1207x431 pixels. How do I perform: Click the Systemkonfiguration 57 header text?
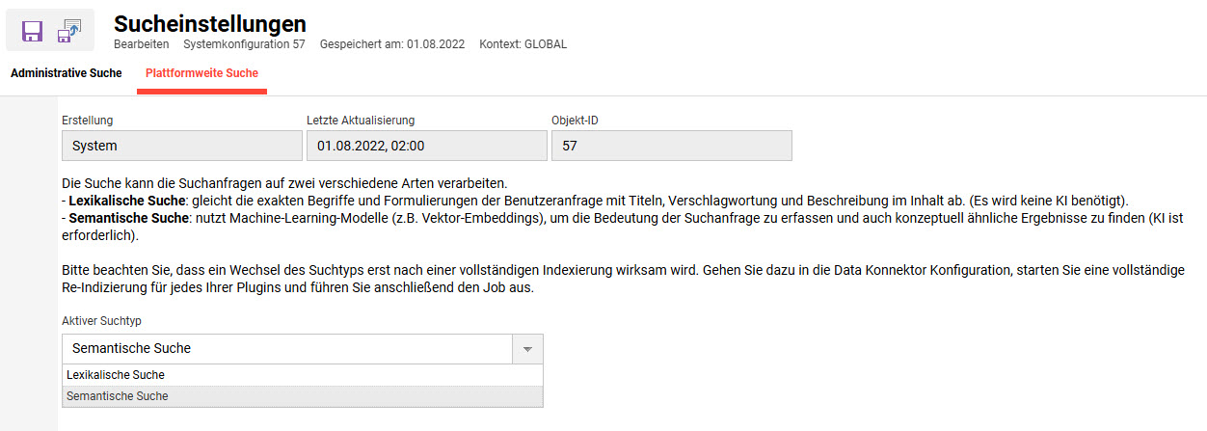(244, 44)
